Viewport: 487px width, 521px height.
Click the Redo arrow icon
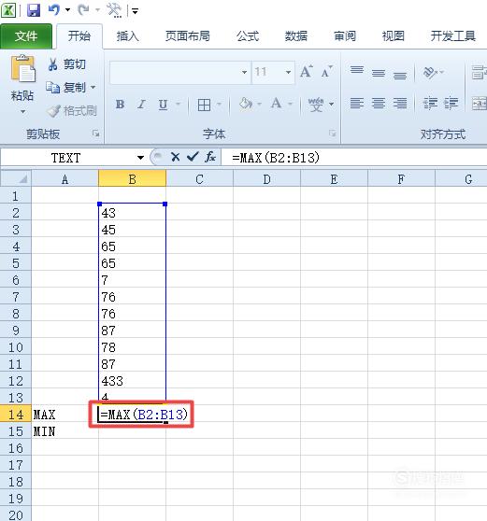(83, 10)
